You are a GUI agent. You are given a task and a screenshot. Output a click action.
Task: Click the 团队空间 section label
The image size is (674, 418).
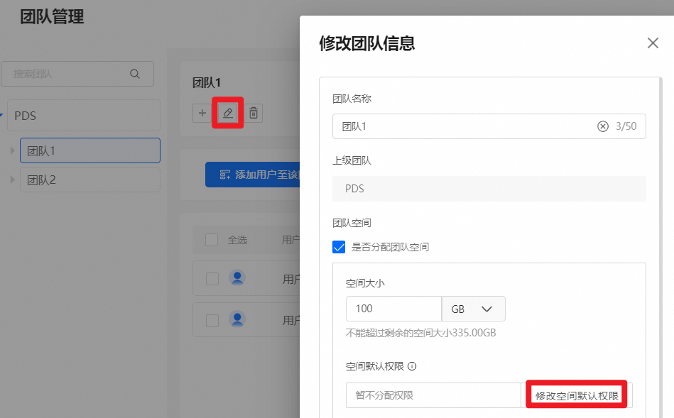coord(352,223)
